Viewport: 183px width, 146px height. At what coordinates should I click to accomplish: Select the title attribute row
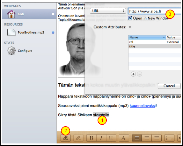(154, 46)
